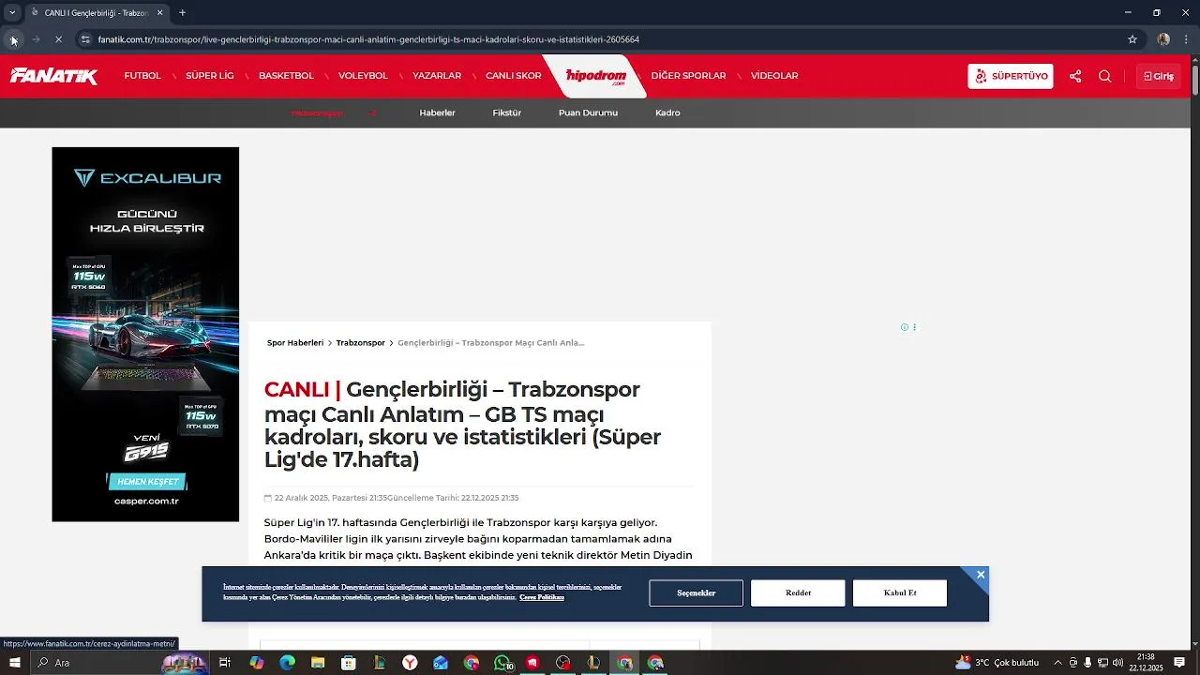Open Outlook icon on taskbar
The image size is (1200, 675).
tap(441, 663)
